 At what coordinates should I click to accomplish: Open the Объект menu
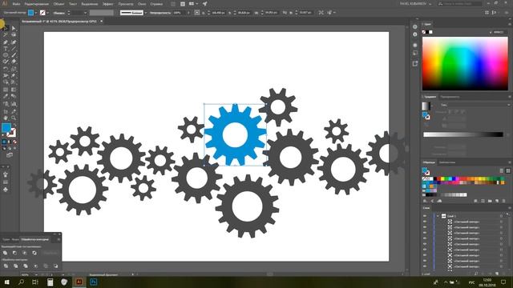click(59, 4)
